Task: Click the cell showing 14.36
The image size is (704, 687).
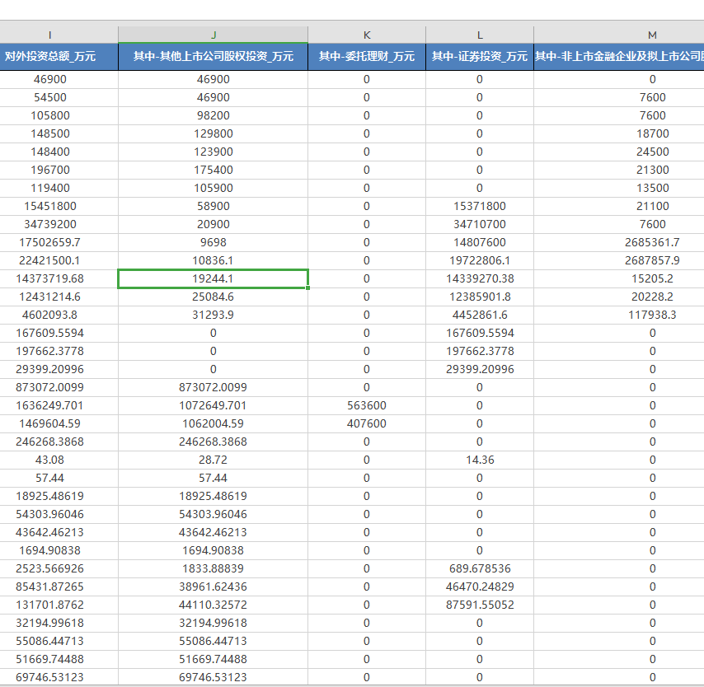Action: click(480, 460)
